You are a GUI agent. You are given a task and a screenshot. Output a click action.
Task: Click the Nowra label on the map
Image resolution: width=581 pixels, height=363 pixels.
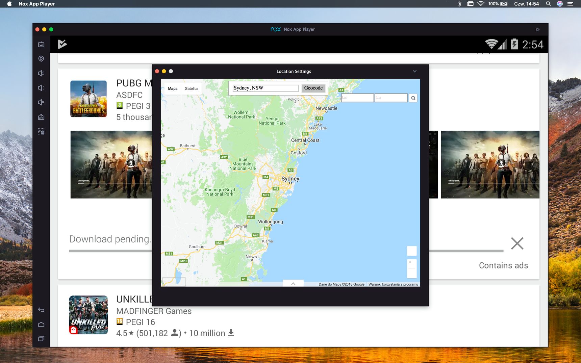click(252, 257)
